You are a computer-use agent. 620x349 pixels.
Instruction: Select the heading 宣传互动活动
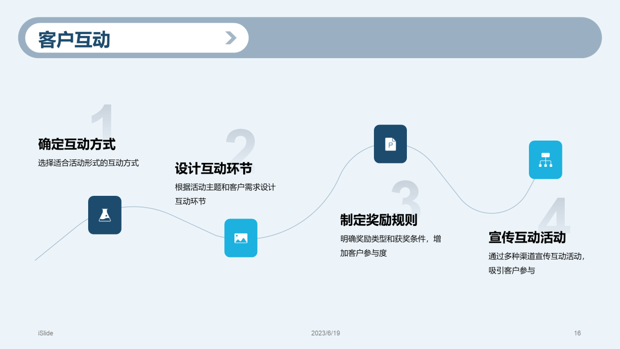[x=527, y=238]
